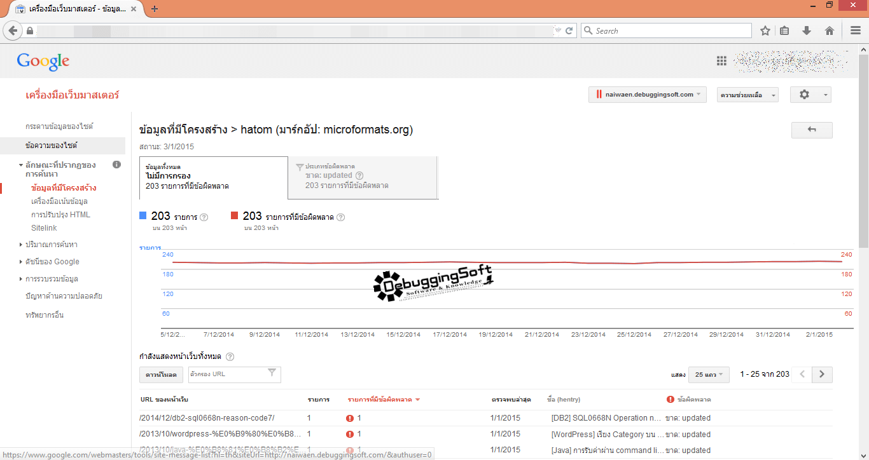
Task: Click the Firefox bookmark star icon
Action: (x=765, y=30)
